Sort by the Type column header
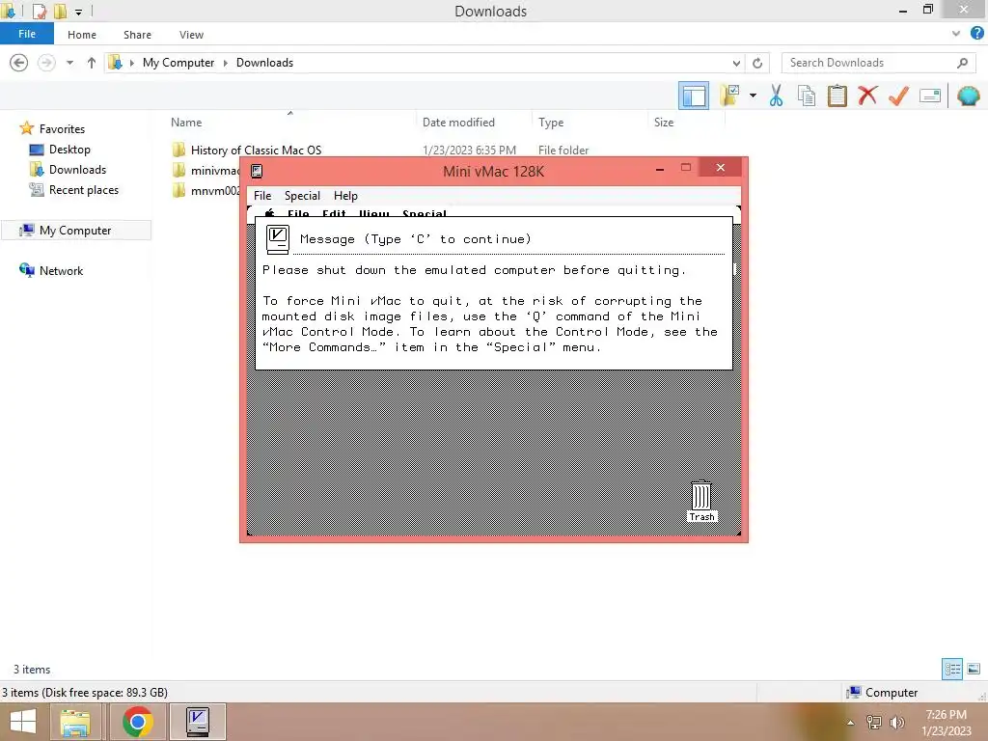The height and width of the screenshot is (741, 988). (x=551, y=123)
